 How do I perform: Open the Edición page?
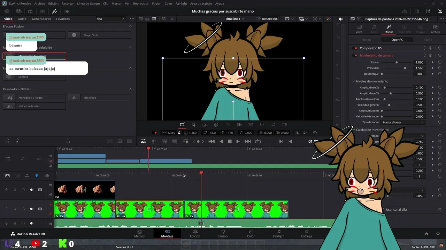[195, 234]
